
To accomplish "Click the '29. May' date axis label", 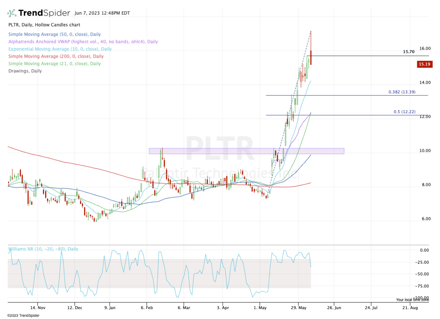I will coord(298,308).
